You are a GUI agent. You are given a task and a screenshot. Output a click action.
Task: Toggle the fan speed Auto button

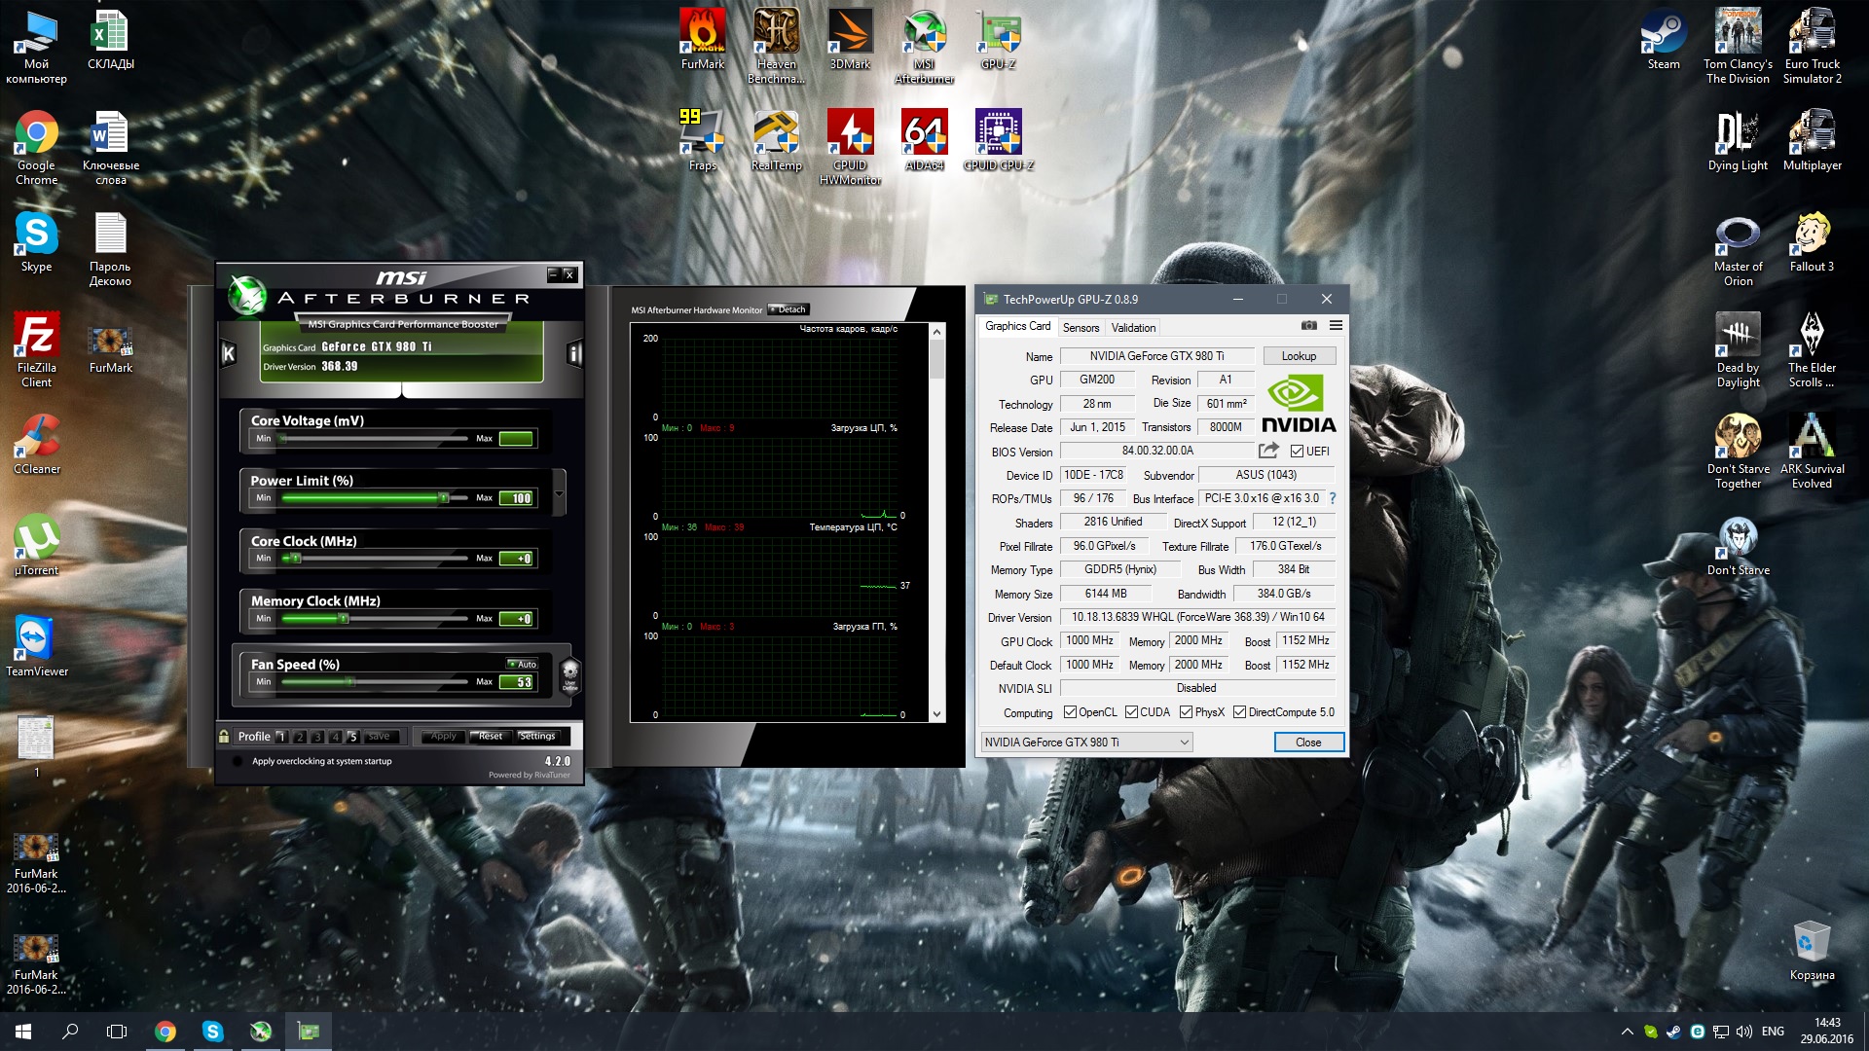pyautogui.click(x=523, y=664)
